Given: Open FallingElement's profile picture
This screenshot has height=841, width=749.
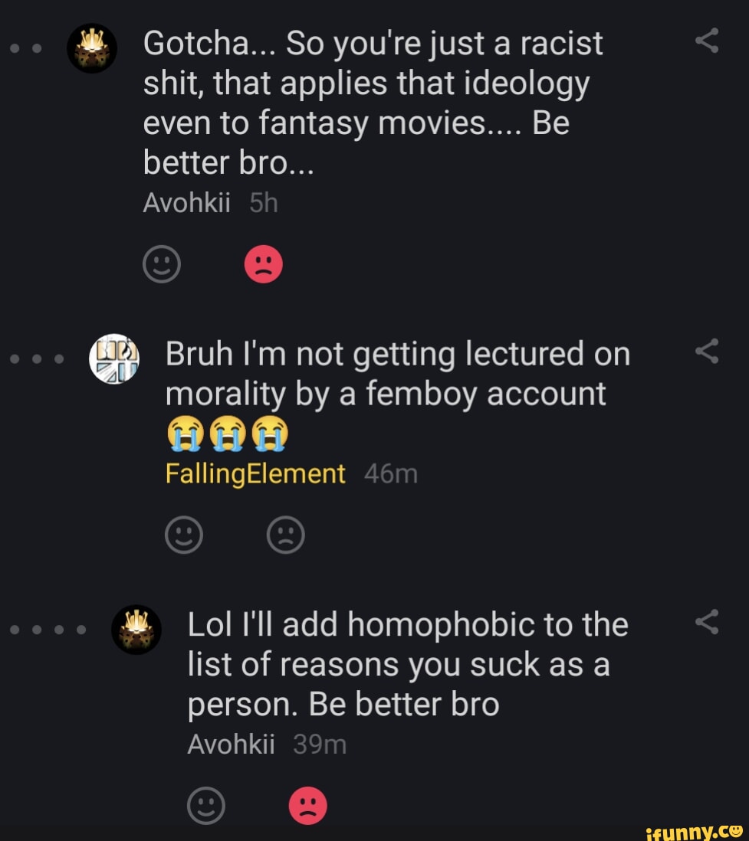Looking at the screenshot, I should point(113,358).
